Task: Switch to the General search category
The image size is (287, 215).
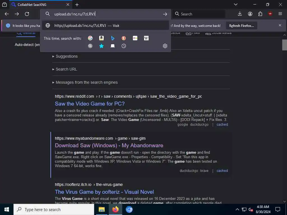Action: pyautogui.click(x=26, y=34)
